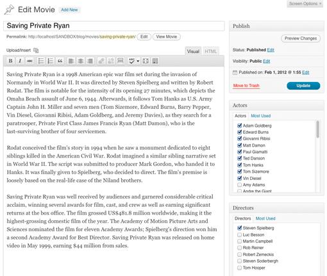This screenshot has width=327, height=276.
Task: Show the kitchen sink toolbar row
Action: [155, 61]
